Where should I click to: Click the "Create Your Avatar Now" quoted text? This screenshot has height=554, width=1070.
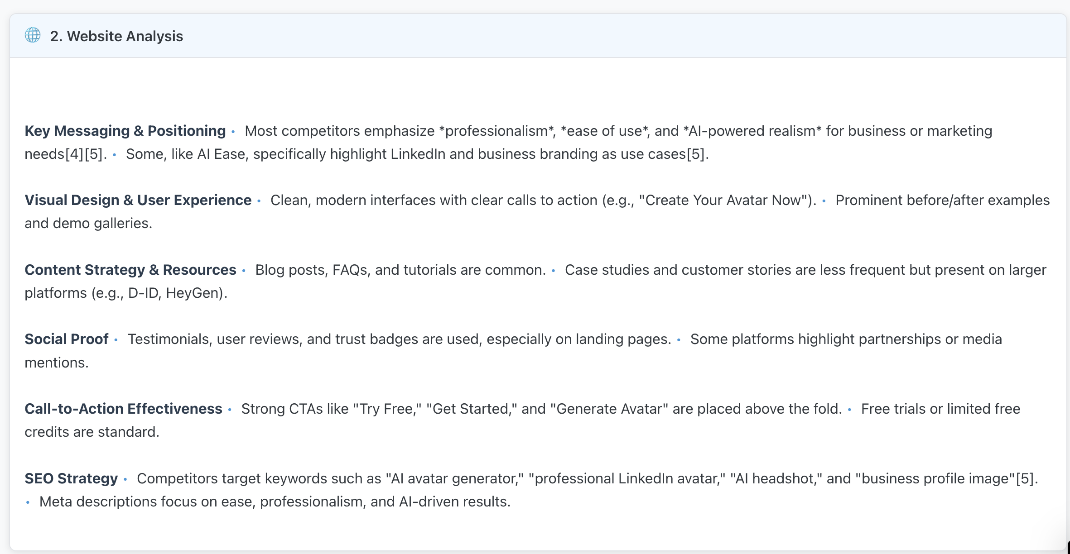(723, 200)
